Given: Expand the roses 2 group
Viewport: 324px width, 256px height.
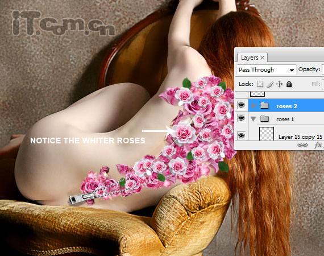Looking at the screenshot, I should pos(254,106).
